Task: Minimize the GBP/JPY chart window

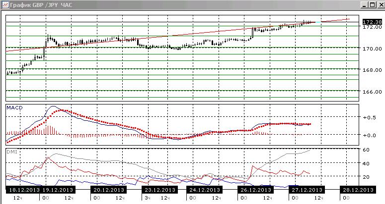Action: [x=365, y=5]
